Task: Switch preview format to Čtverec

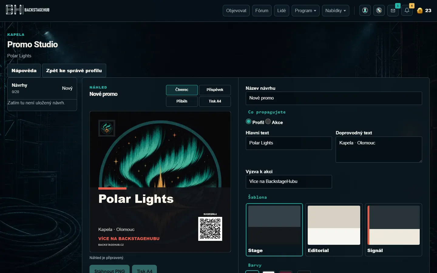Action: pyautogui.click(x=182, y=90)
